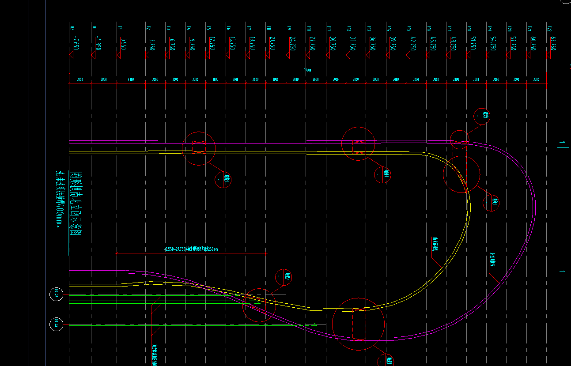571x366 pixels.
Task: Click the 3.750 elevation text
Action: 152,45
